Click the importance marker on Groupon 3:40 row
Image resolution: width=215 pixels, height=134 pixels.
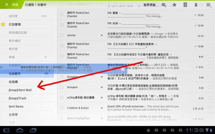click(x=102, y=77)
